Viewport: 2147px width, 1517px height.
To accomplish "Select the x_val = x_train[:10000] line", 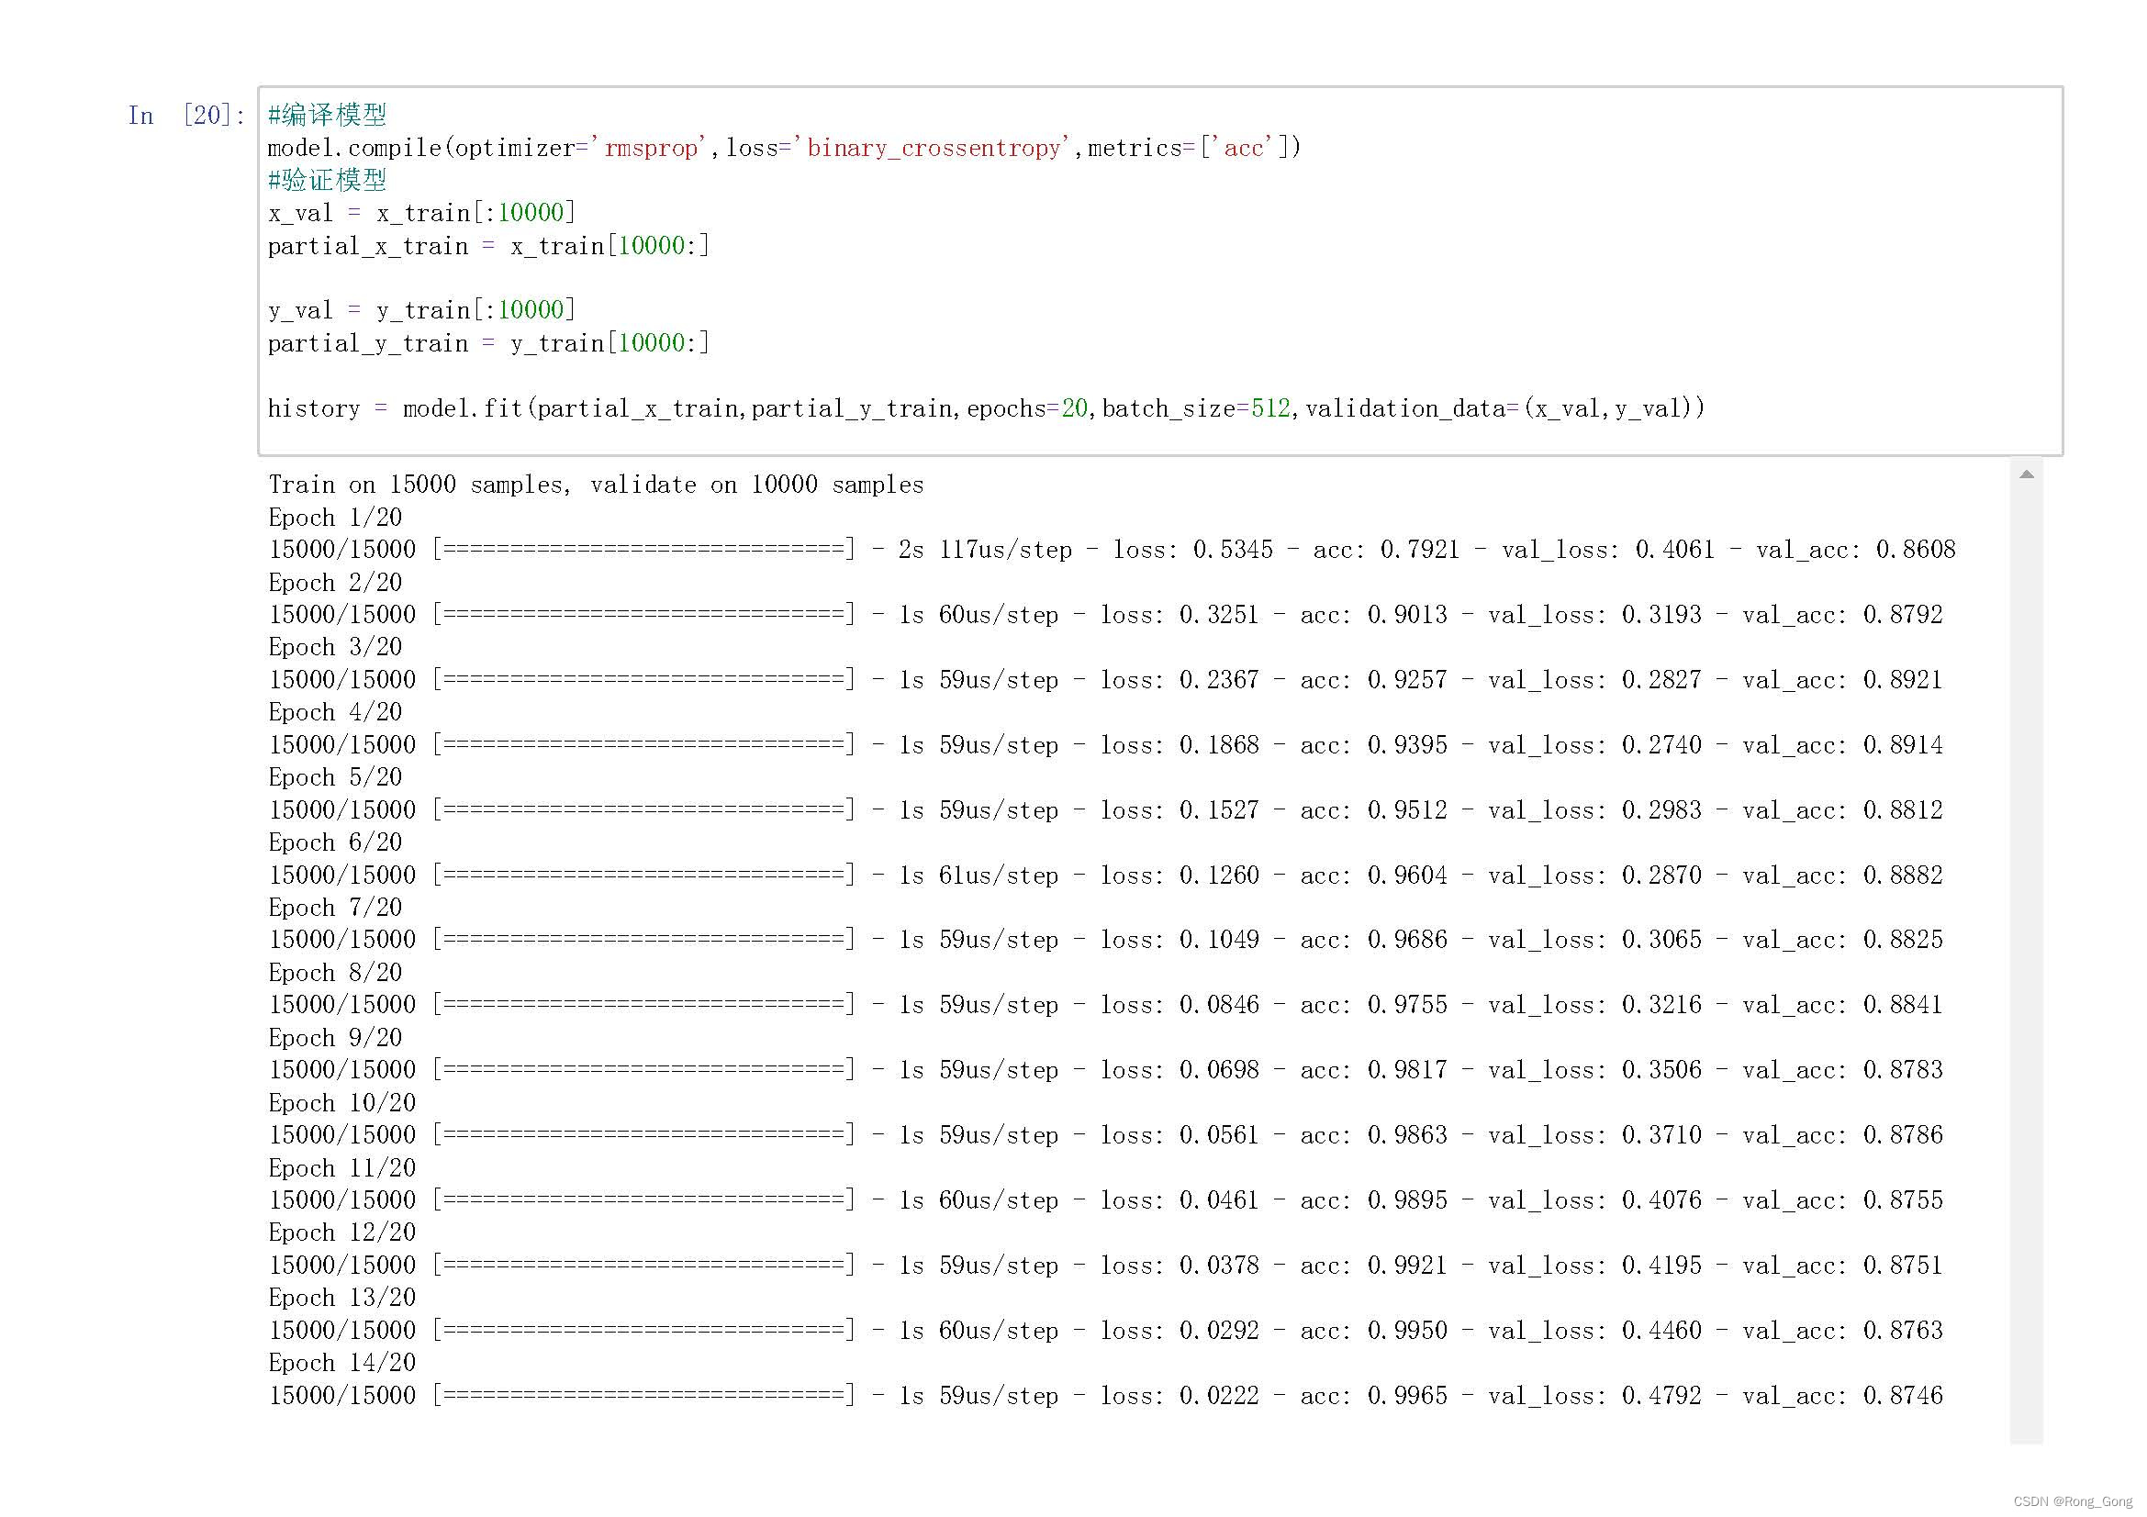I will point(420,212).
